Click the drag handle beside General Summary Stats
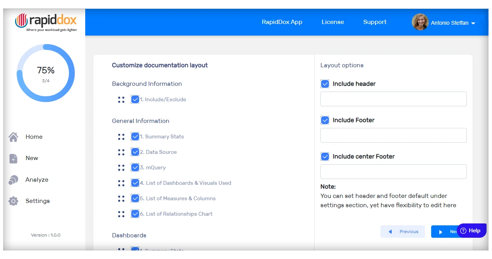Screen dimensions: 492x259 click(121, 137)
